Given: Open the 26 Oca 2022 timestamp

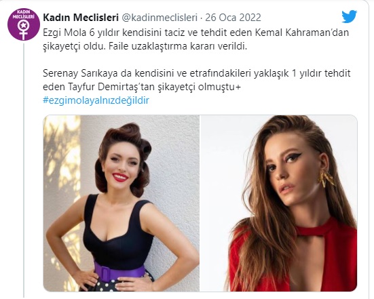Looking at the screenshot, I should [x=233, y=18].
